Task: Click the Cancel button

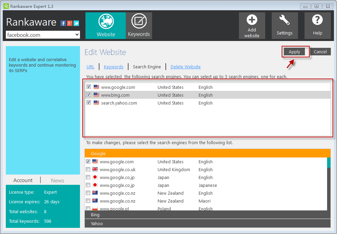Action: pos(320,52)
